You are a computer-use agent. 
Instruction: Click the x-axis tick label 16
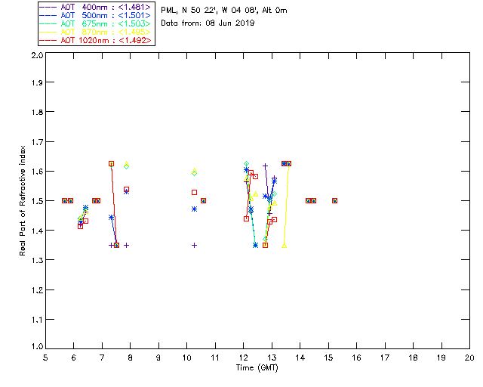point(356,358)
